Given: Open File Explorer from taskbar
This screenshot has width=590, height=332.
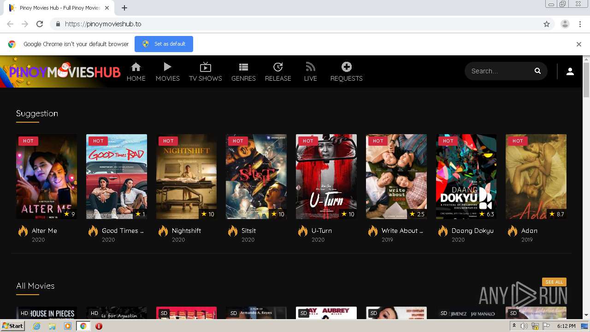Looking at the screenshot, I should point(52,326).
